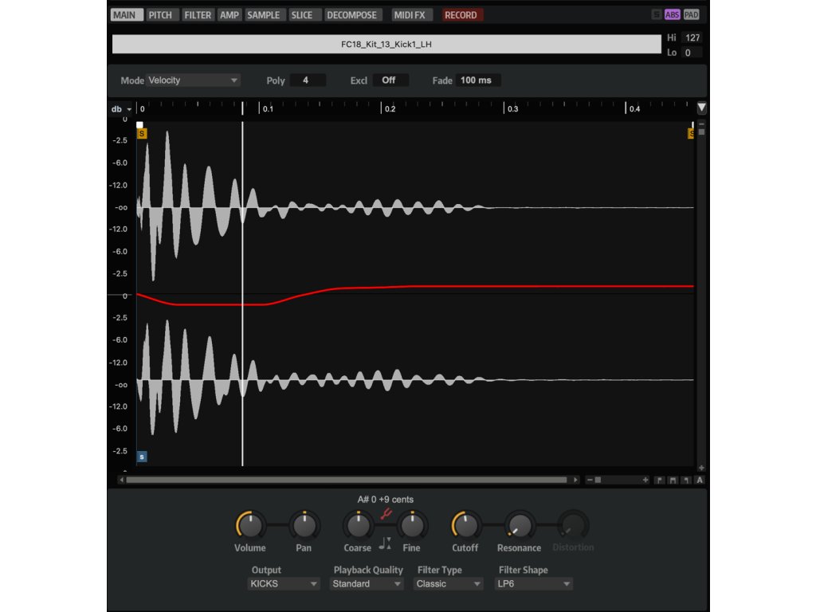The width and height of the screenshot is (816, 612).
Task: Click the zoom out minus icon
Action: [590, 480]
